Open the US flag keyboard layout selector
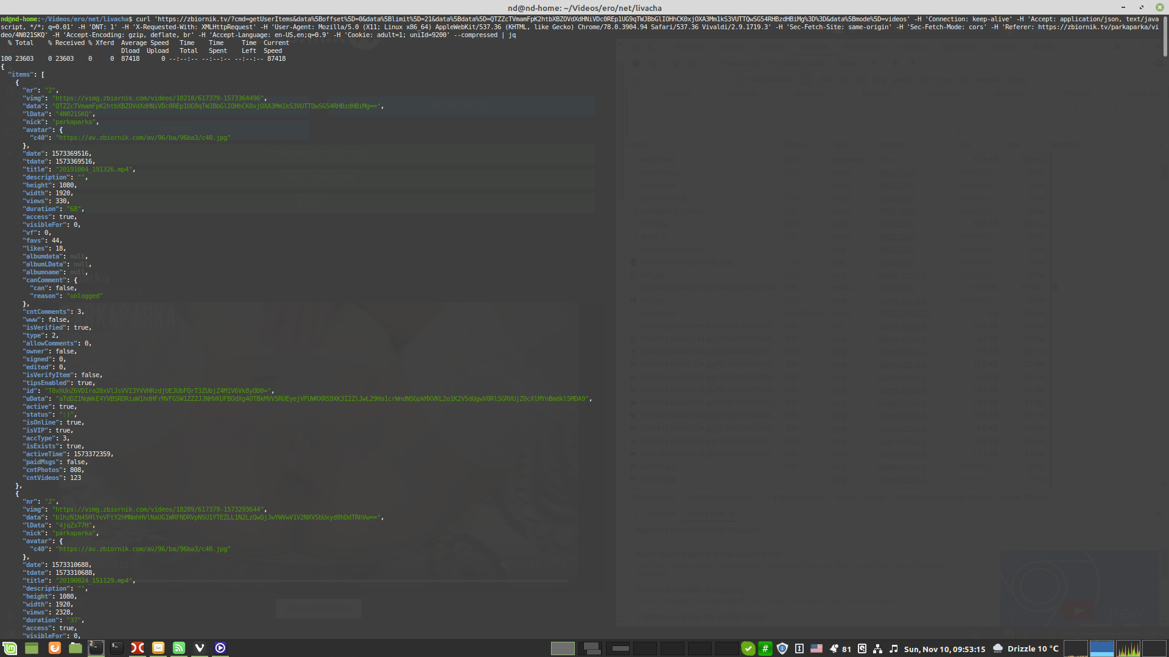 pyautogui.click(x=816, y=649)
